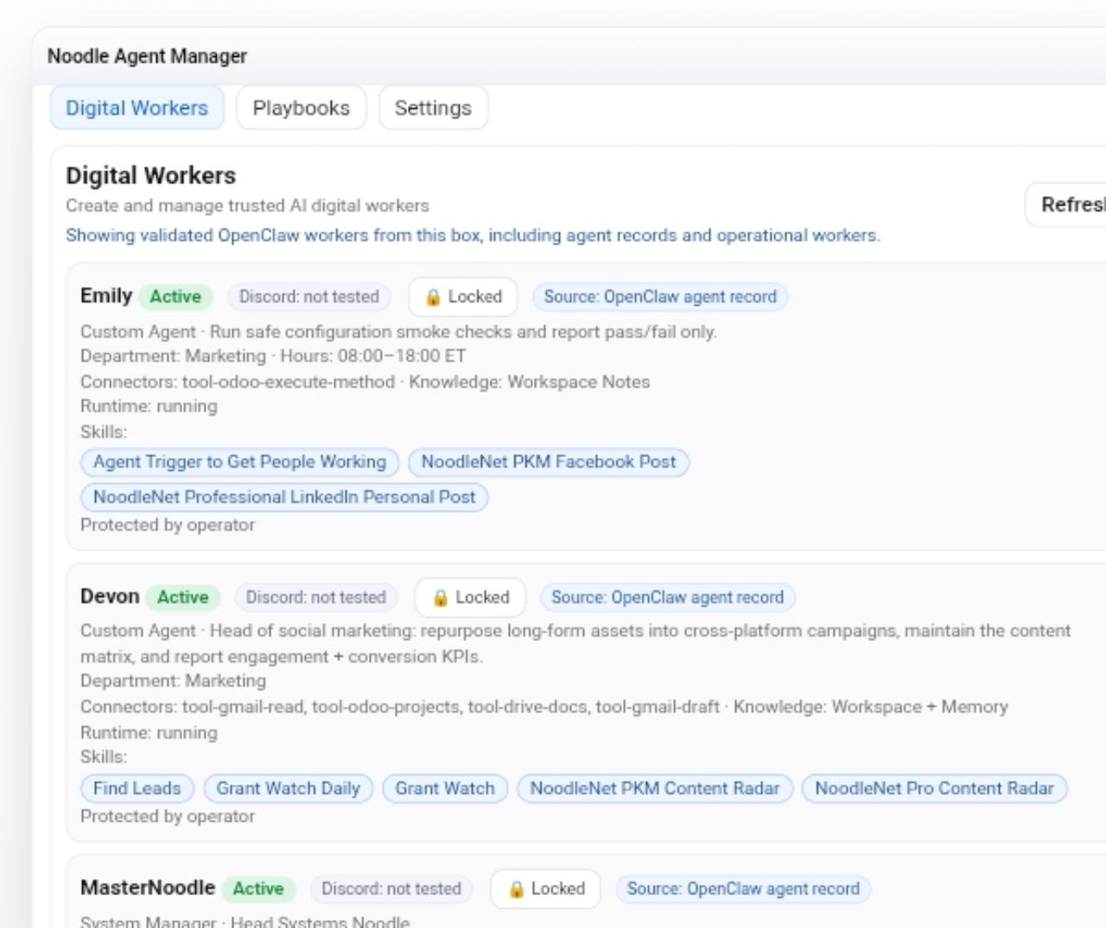Select the Agent Trigger to Get People Working skill

coord(240,462)
